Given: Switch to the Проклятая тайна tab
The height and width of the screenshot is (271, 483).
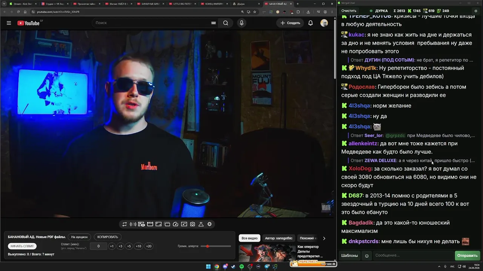Looking at the screenshot, I should (87, 4).
